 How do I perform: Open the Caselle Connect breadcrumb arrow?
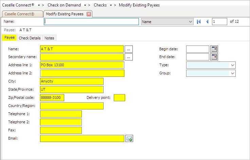coord(39,5)
